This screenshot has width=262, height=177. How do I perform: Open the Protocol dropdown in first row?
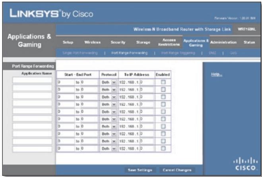[x=109, y=82]
